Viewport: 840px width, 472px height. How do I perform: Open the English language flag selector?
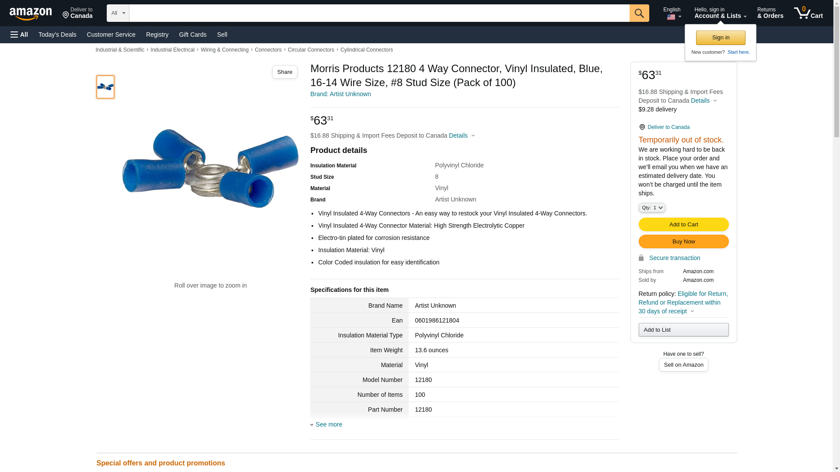coord(673,14)
